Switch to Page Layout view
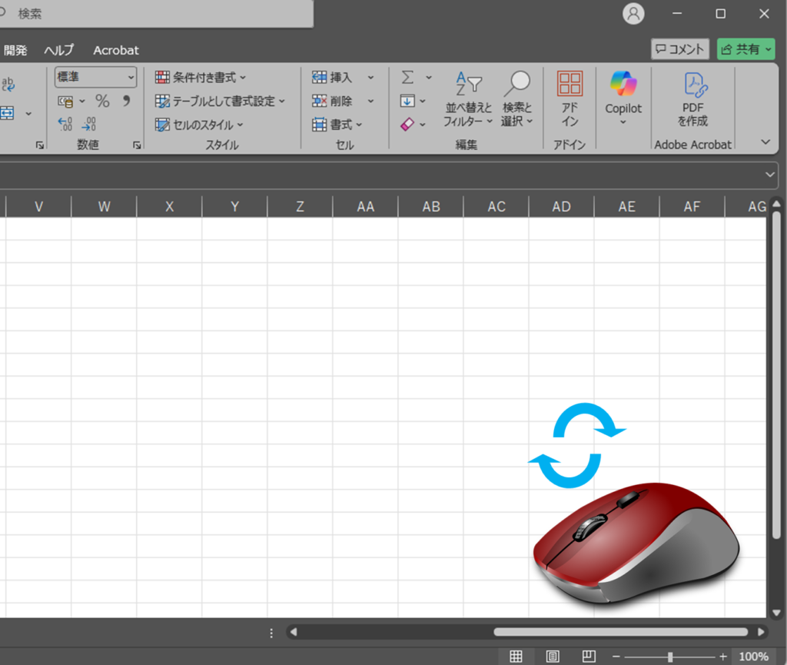This screenshot has height=665, width=787. [x=552, y=656]
